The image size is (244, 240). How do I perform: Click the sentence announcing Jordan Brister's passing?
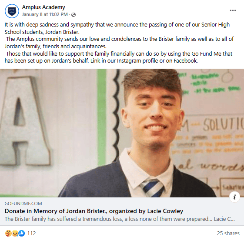(117, 28)
